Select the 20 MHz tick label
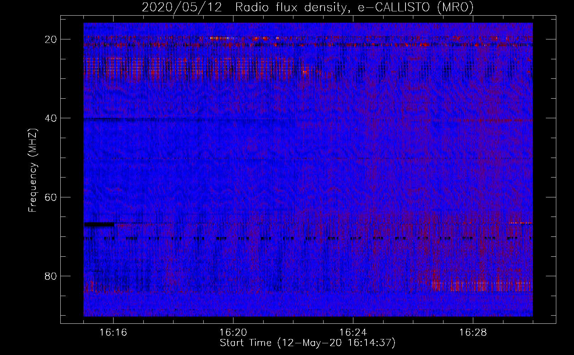 coord(51,39)
